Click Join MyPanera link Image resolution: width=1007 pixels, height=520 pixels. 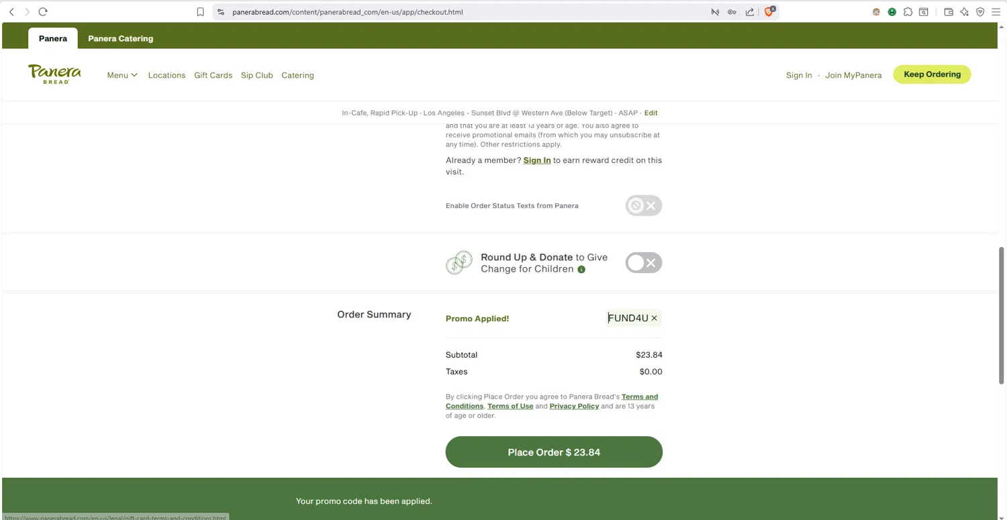tap(853, 75)
